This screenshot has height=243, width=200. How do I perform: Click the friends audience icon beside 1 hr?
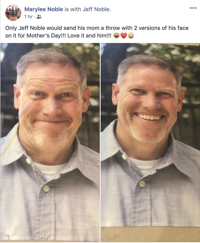pos(39,17)
